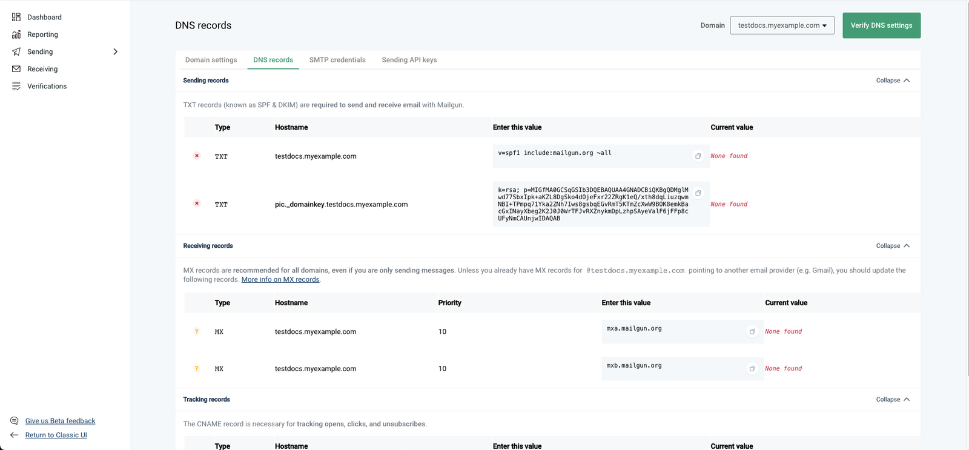The height and width of the screenshot is (450, 969).
Task: Collapse the Receiving records section
Action: (893, 246)
